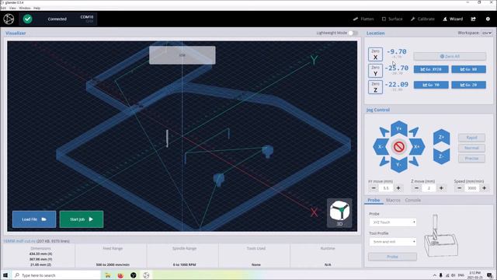Open the Tool Profile dropdown
The image size is (497, 280).
click(392, 242)
